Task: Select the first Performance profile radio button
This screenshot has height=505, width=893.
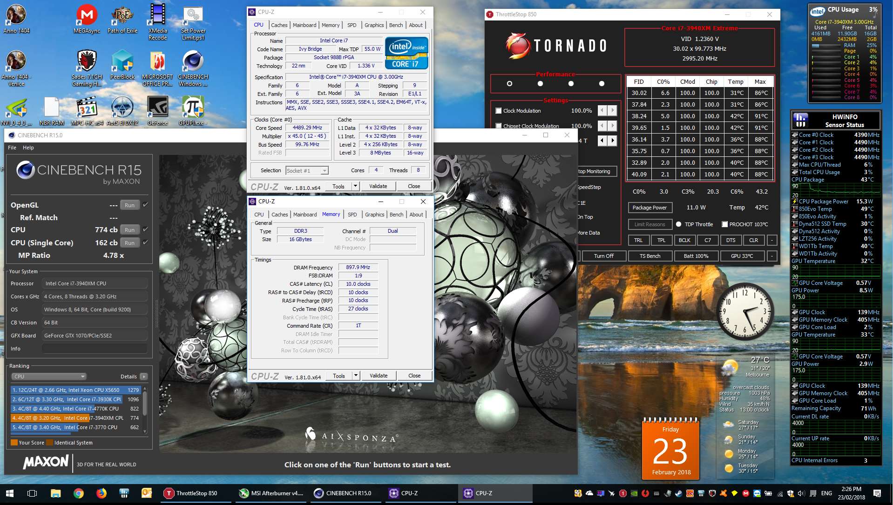Action: (509, 84)
